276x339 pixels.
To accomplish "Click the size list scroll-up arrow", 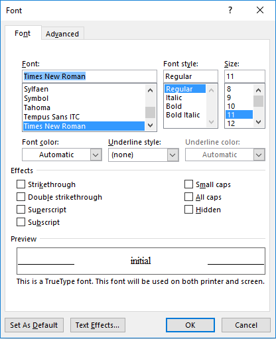I will [x=258, y=90].
